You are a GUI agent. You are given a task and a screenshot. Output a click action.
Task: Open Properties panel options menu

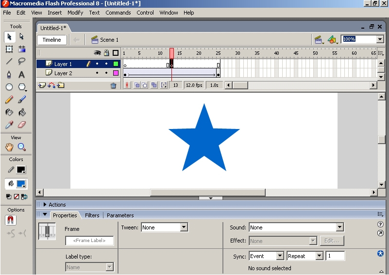pyautogui.click(x=380, y=214)
